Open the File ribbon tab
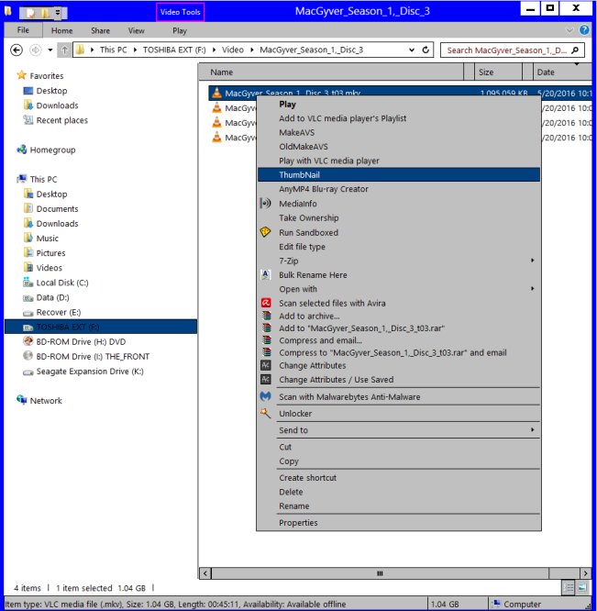597x611 pixels. coord(23,30)
